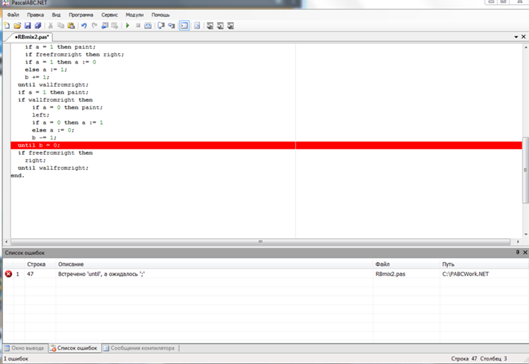Click the navigate backward icon
529x364 pixels.
(105, 26)
